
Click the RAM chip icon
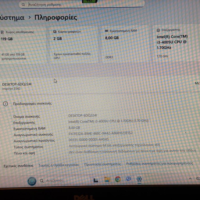(x=106, y=31)
